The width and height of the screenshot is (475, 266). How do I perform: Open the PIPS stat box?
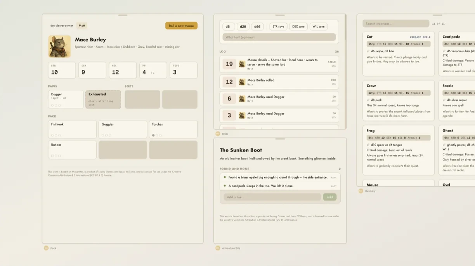pyautogui.click(x=184, y=70)
